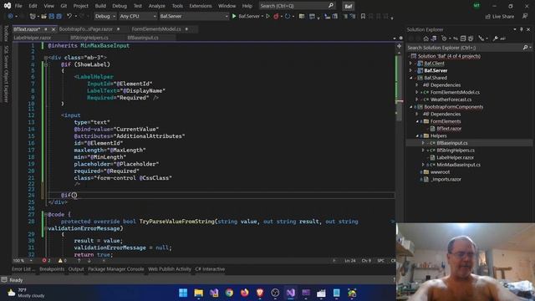Open the Toolbox side panel

click(x=6, y=33)
